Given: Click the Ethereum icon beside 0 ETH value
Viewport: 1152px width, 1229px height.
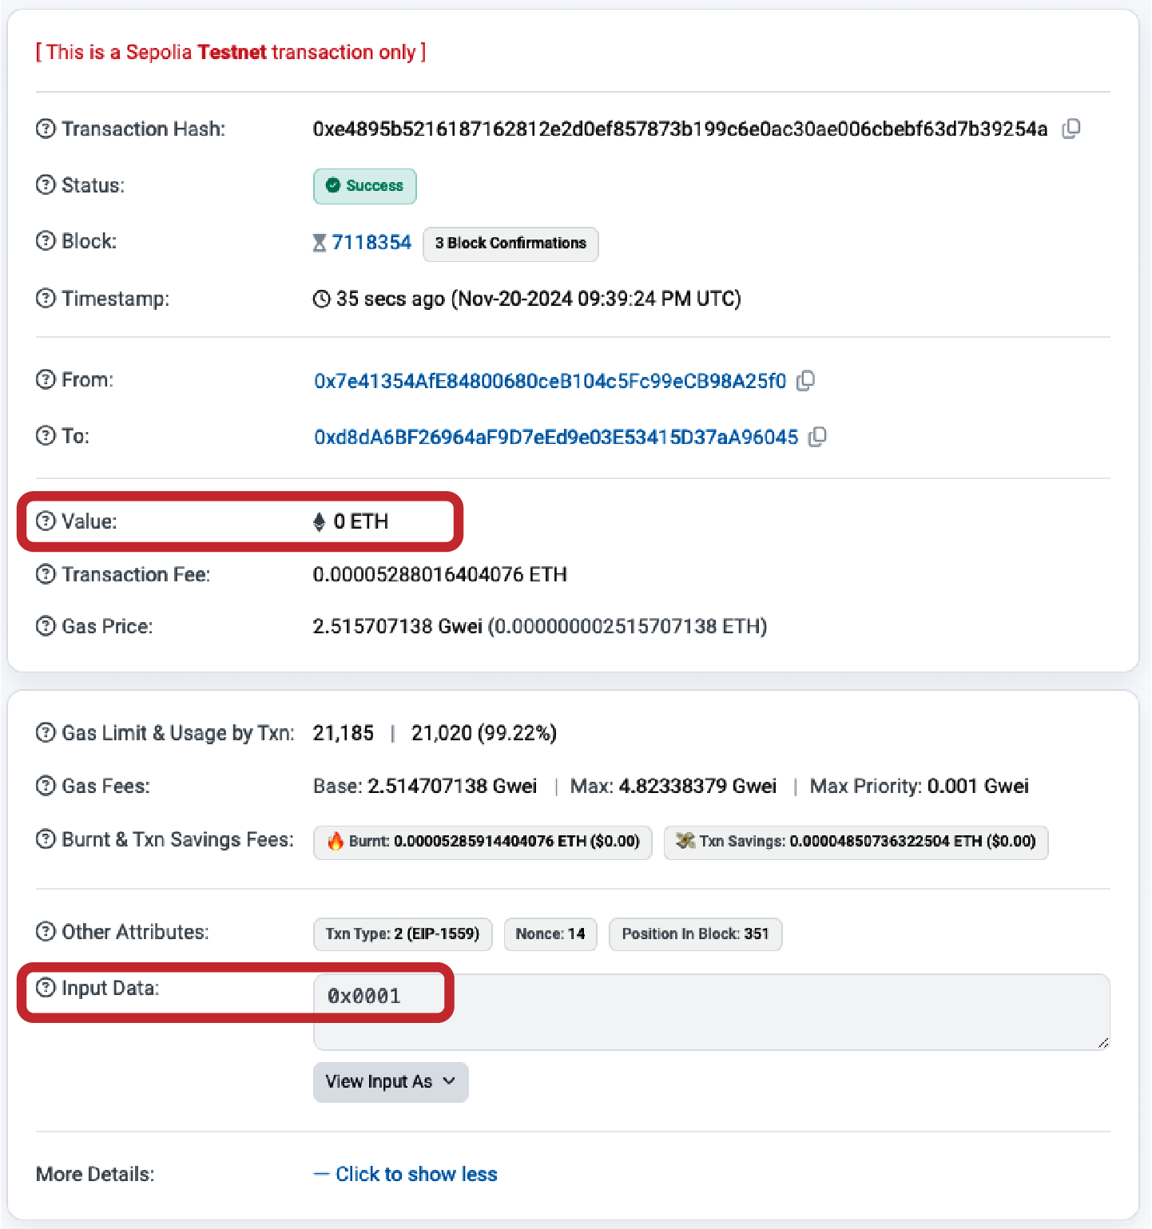Looking at the screenshot, I should pos(320,521).
